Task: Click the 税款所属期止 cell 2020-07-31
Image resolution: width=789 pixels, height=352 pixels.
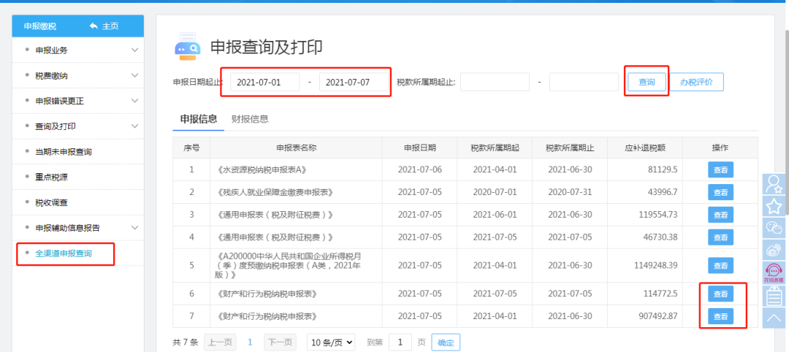Action: [570, 192]
